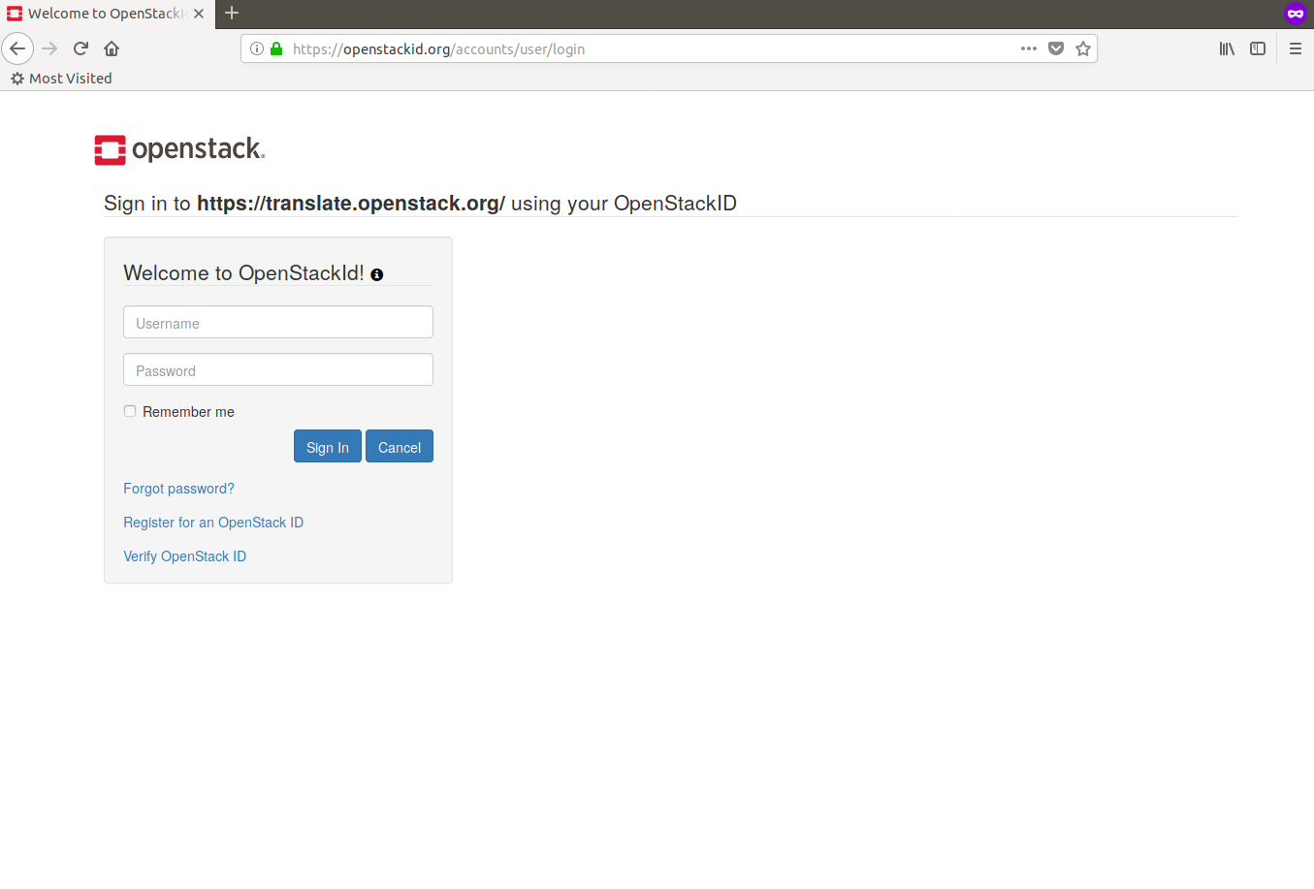Reload the current page
Viewport: 1314px width, 889px height.
(81, 48)
